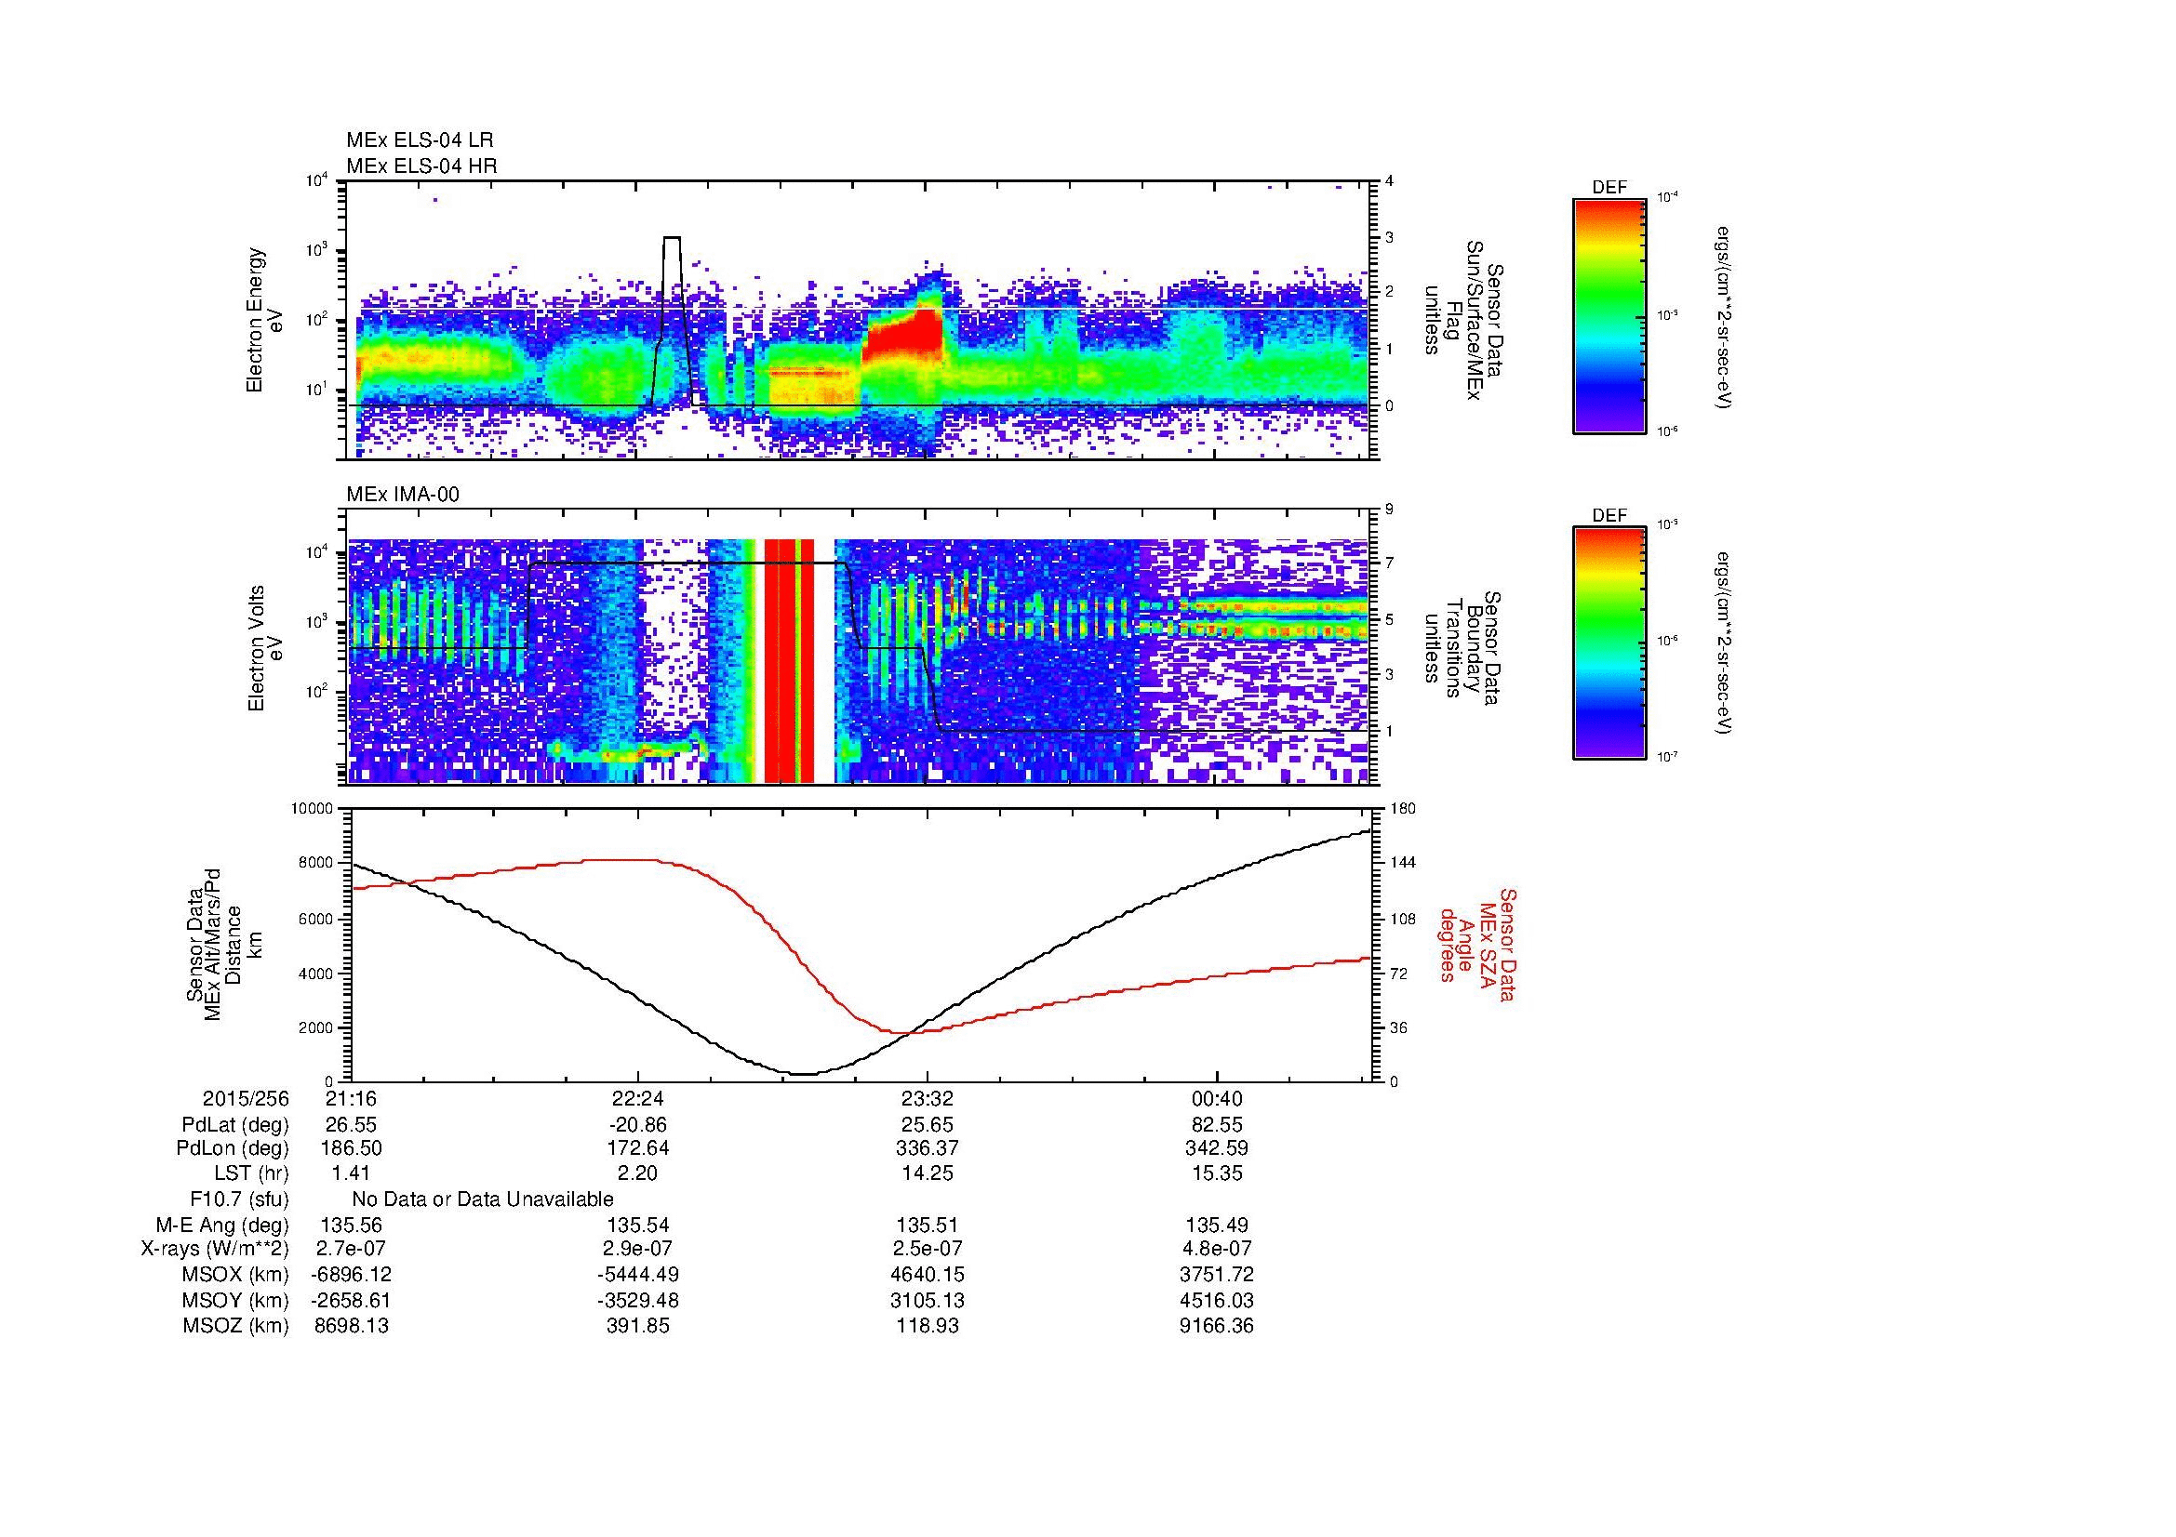The image size is (2176, 1537).
Task: Click the red high-flux patch in the ELS spectrogram
Action: (x=902, y=337)
